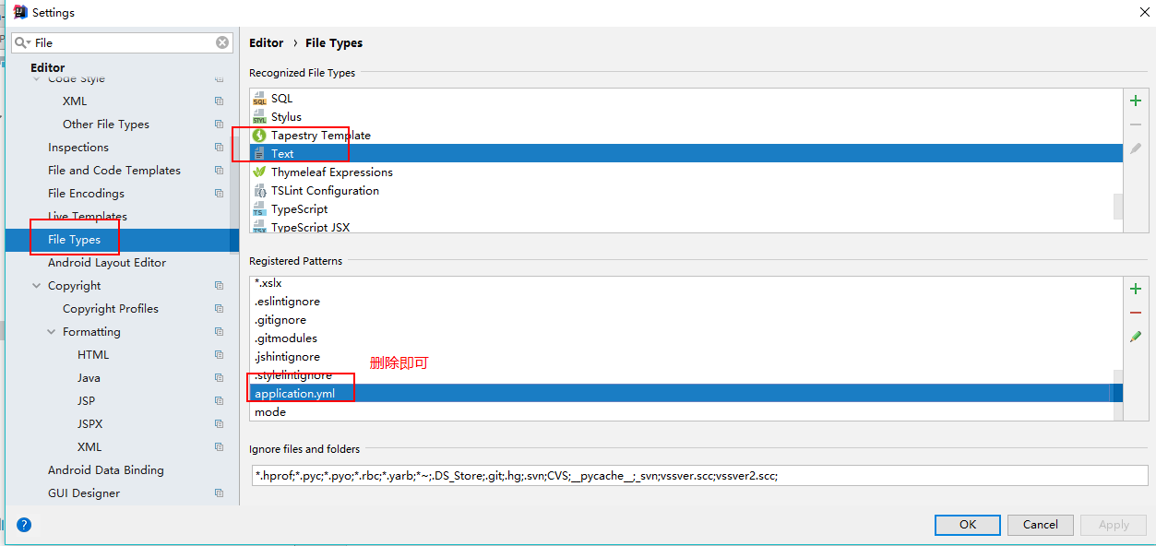Focus the settings search field
The height and width of the screenshot is (546, 1156).
[123, 42]
